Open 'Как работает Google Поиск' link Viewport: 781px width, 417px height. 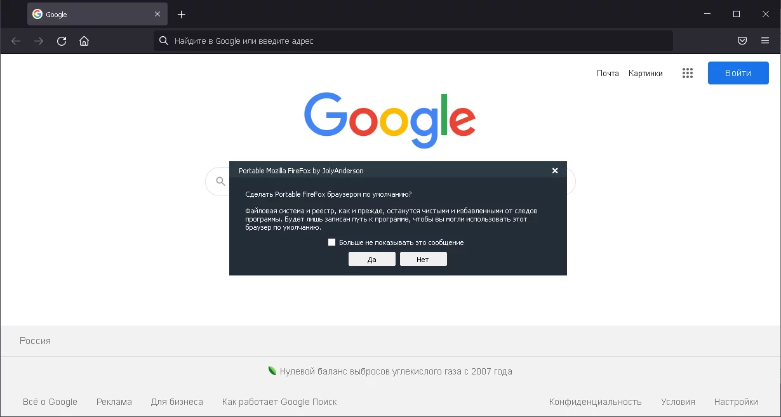point(279,402)
